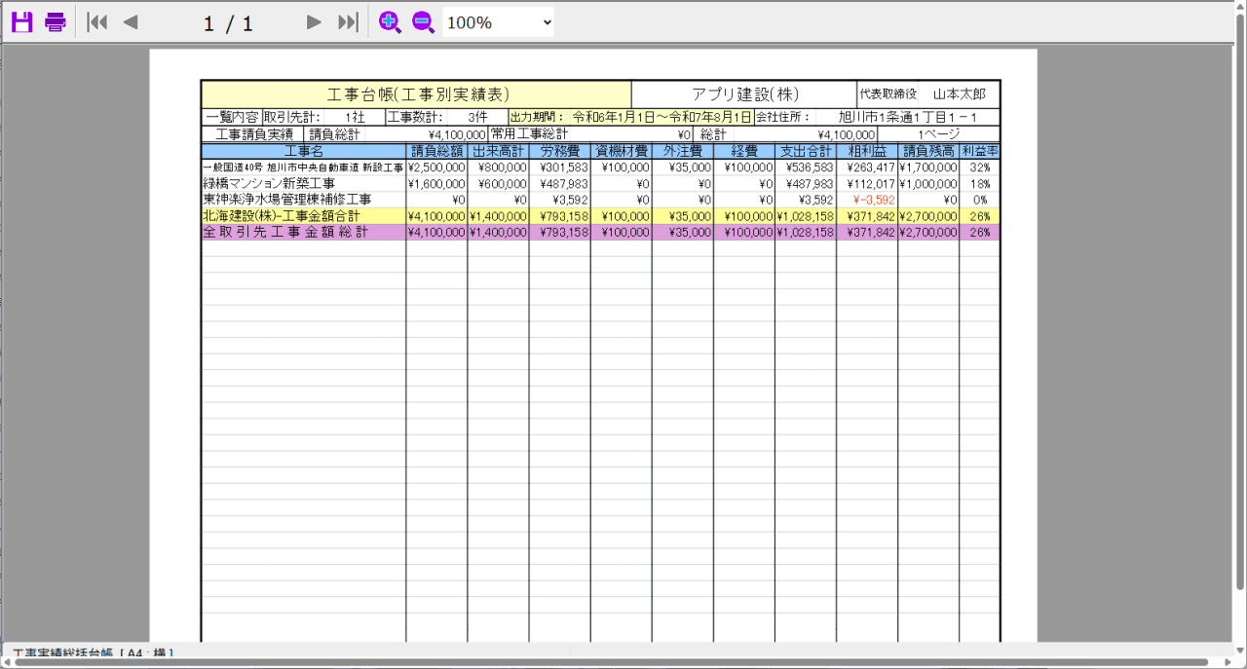Click the 経費 column header
The image size is (1247, 669).
(743, 151)
